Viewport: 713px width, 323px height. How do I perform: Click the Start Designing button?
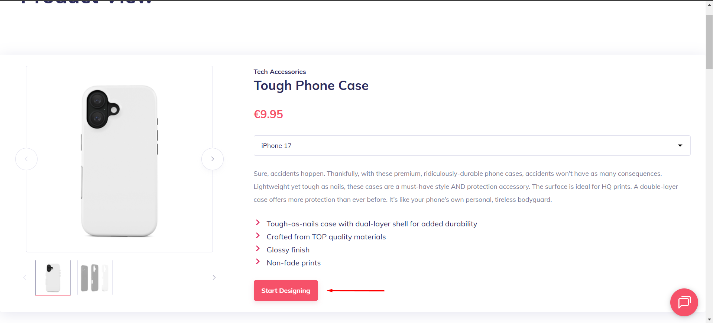tap(286, 291)
